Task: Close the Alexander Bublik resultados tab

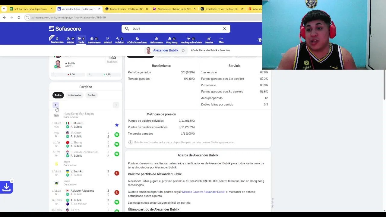Action: [99, 9]
